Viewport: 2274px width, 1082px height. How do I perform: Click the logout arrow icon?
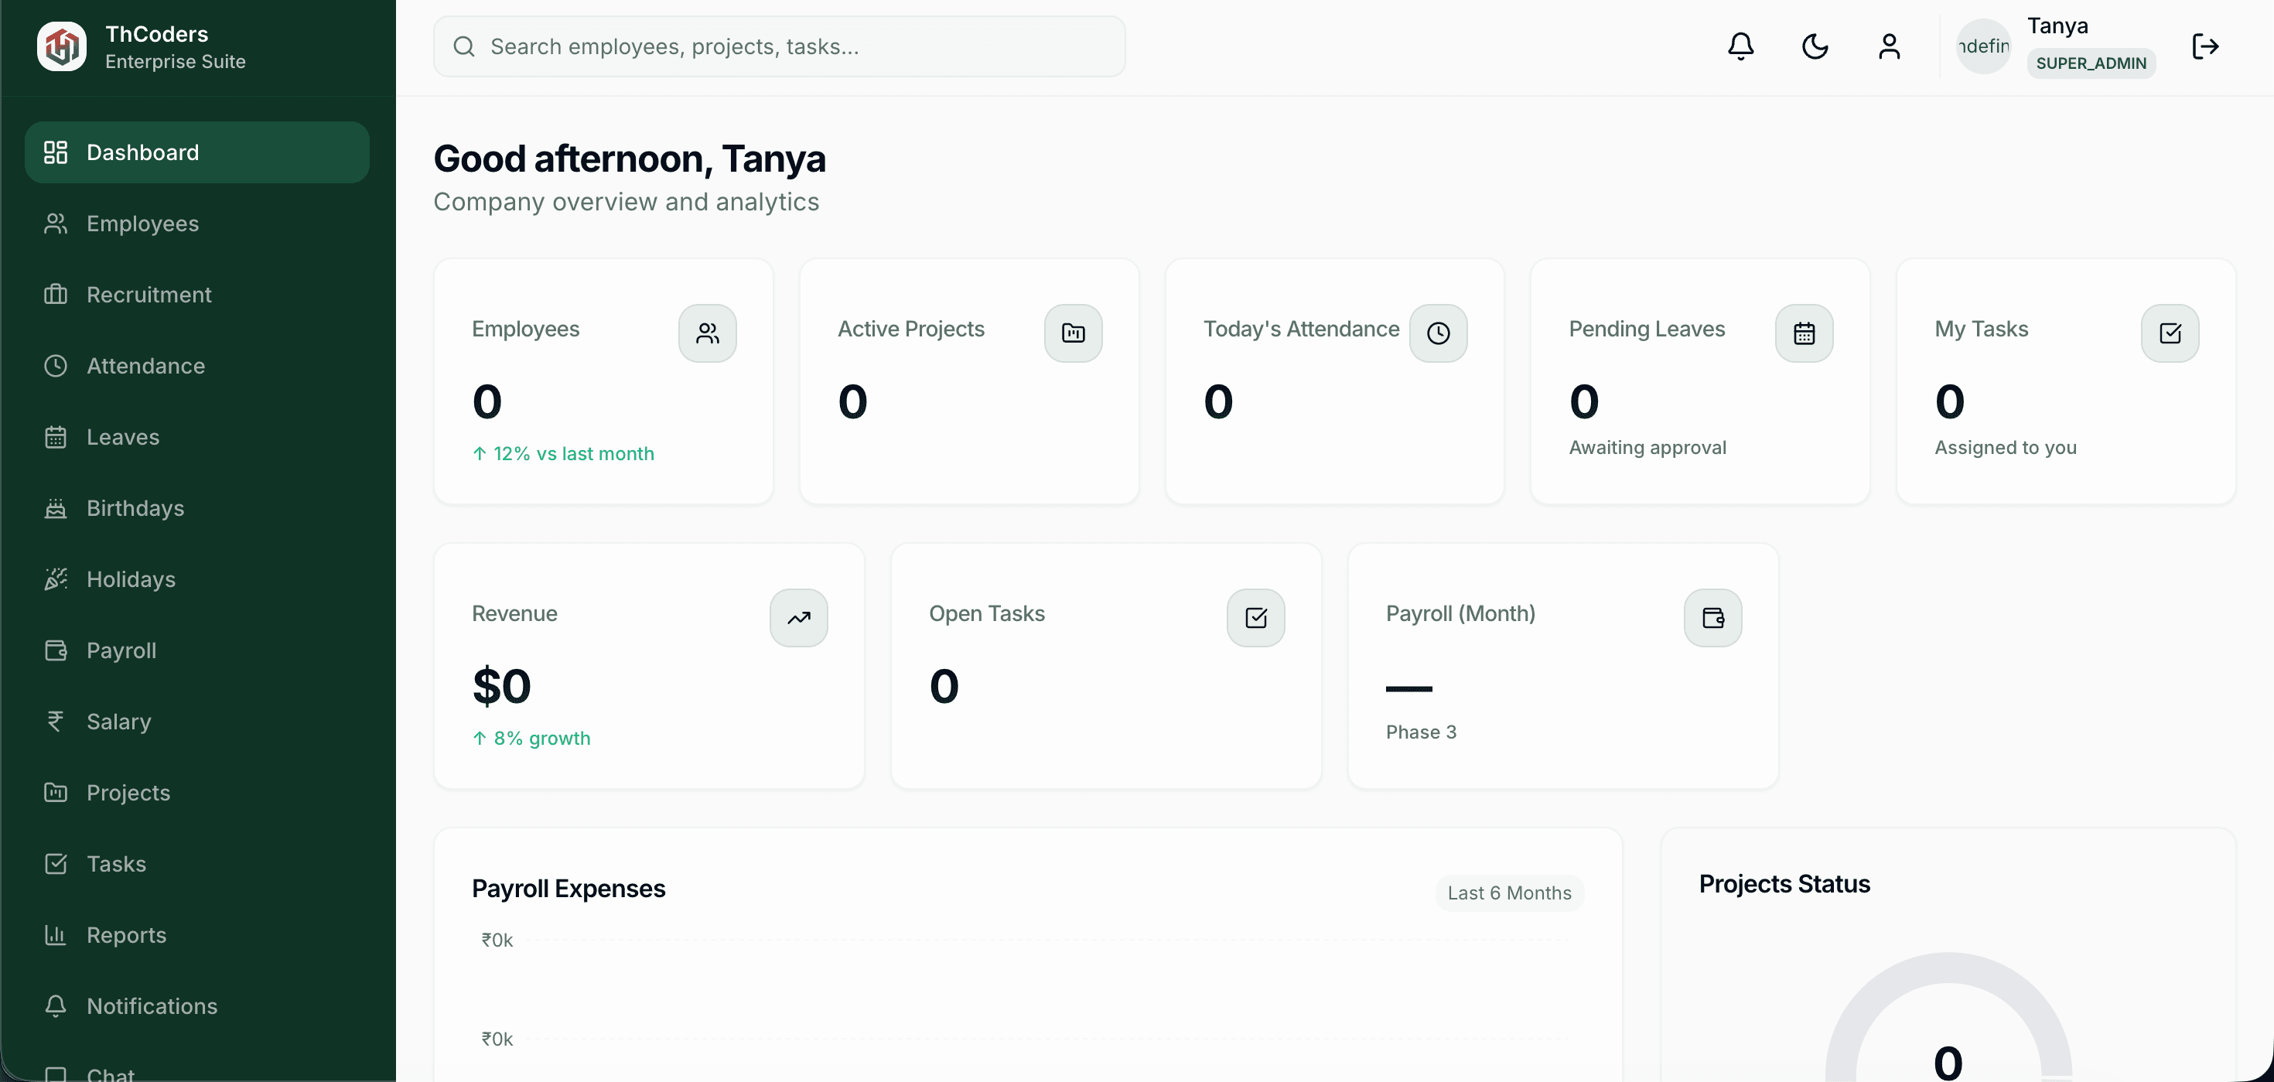click(x=2205, y=46)
